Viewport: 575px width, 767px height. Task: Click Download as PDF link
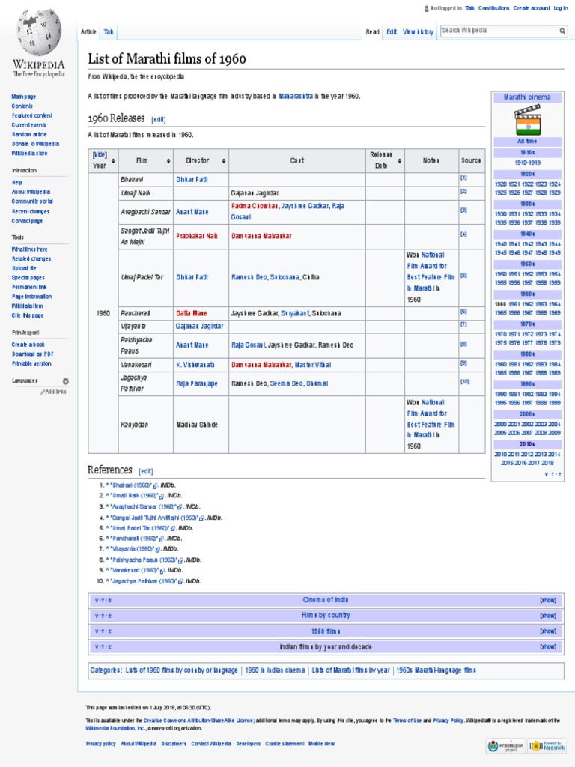click(x=33, y=354)
